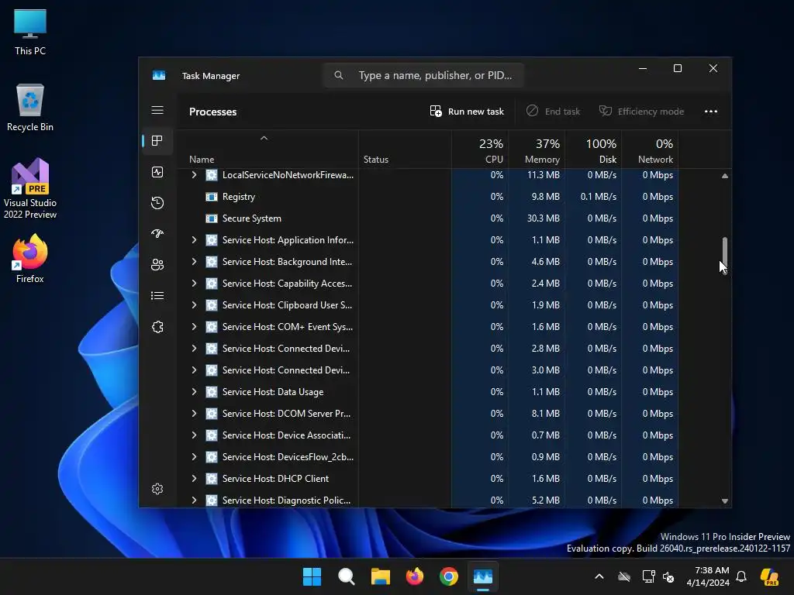Click the network status tray icon
This screenshot has width=794, height=595.
pyautogui.click(x=648, y=576)
